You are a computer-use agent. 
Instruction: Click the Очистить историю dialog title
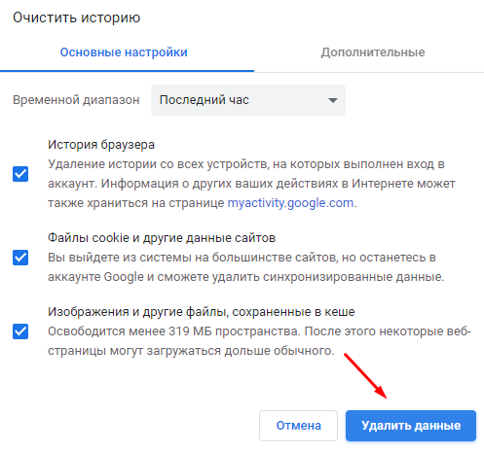[77, 17]
